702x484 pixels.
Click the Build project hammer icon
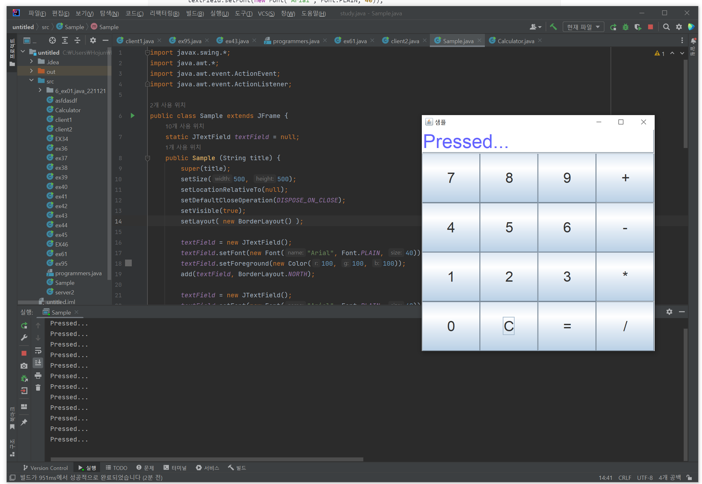[x=553, y=27]
